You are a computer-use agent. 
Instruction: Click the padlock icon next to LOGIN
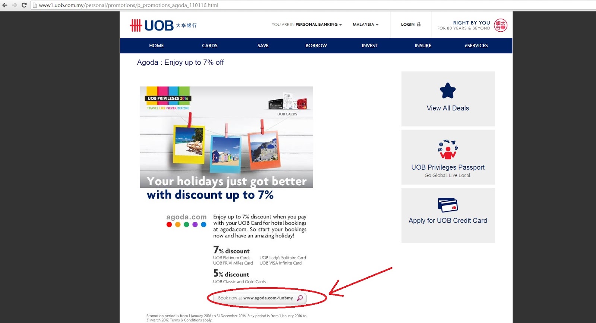tap(419, 24)
